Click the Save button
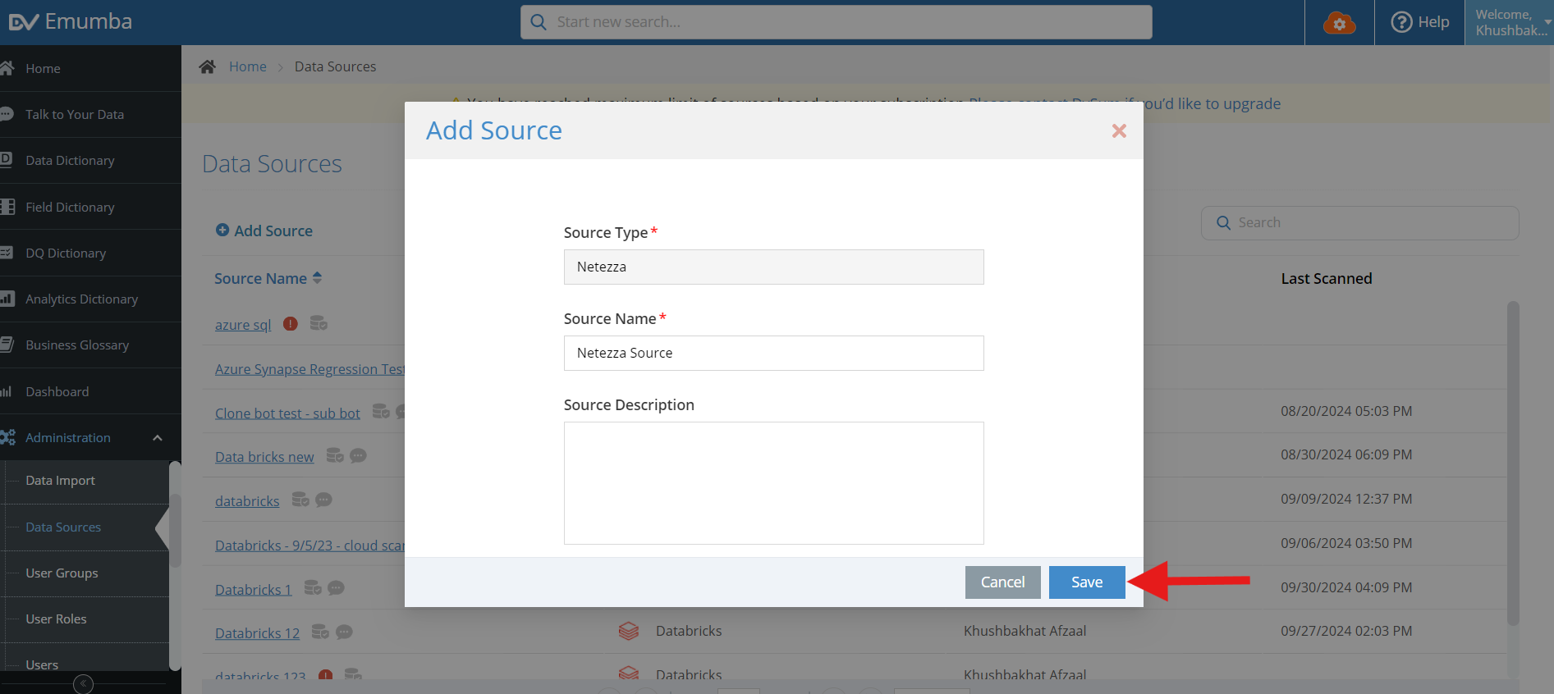Screen dimensions: 1554x694 click(1087, 582)
